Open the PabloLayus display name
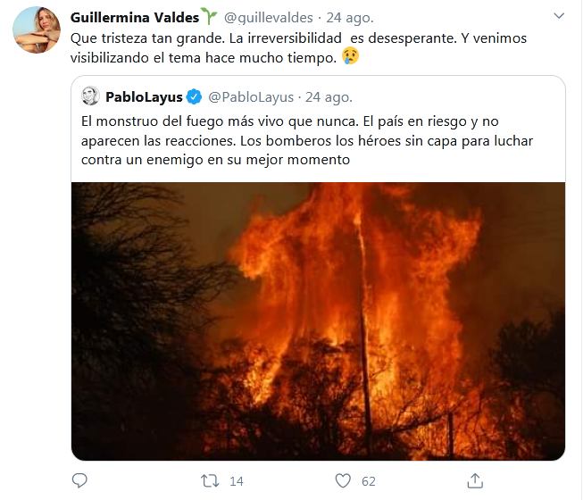The height and width of the screenshot is (500, 583). [x=144, y=97]
